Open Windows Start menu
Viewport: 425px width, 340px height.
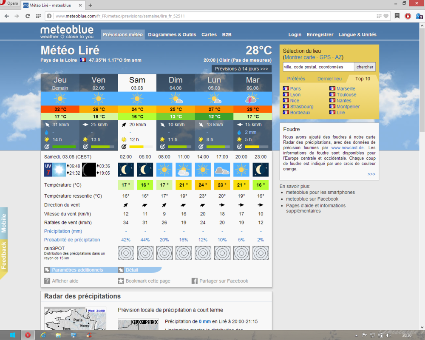coord(12,335)
